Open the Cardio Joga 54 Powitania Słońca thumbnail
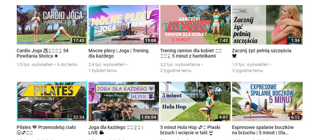The height and width of the screenshot is (140, 316). 52,25
